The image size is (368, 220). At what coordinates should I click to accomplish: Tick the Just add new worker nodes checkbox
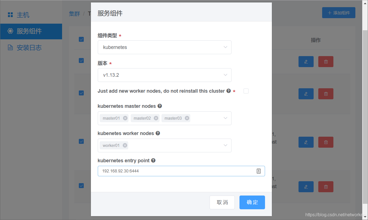tap(246, 91)
